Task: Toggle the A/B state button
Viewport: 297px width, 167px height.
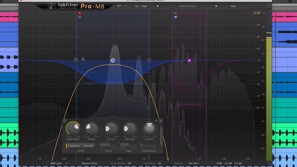Action: tap(137, 6)
